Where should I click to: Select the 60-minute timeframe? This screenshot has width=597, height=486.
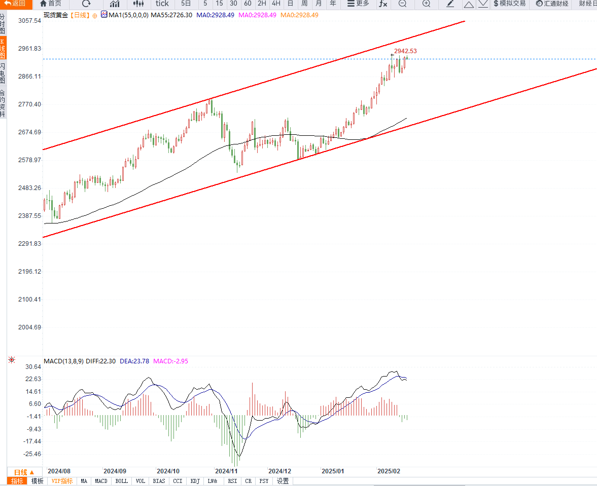(x=248, y=4)
